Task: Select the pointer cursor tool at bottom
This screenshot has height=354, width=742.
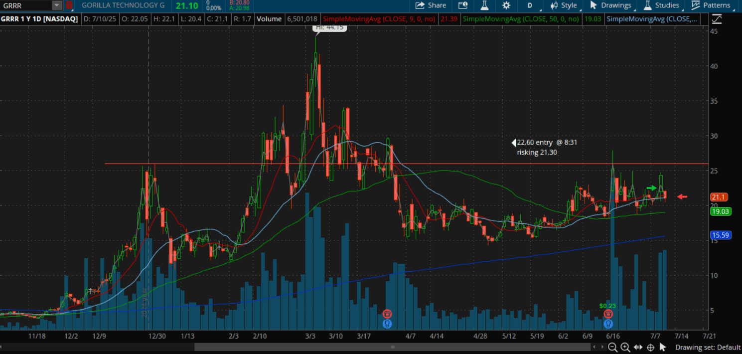Action: tap(663, 347)
